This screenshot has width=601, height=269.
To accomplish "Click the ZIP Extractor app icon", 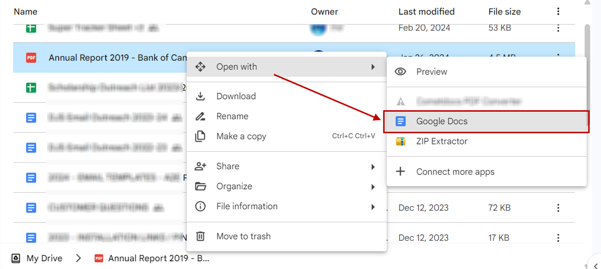I will (x=400, y=141).
